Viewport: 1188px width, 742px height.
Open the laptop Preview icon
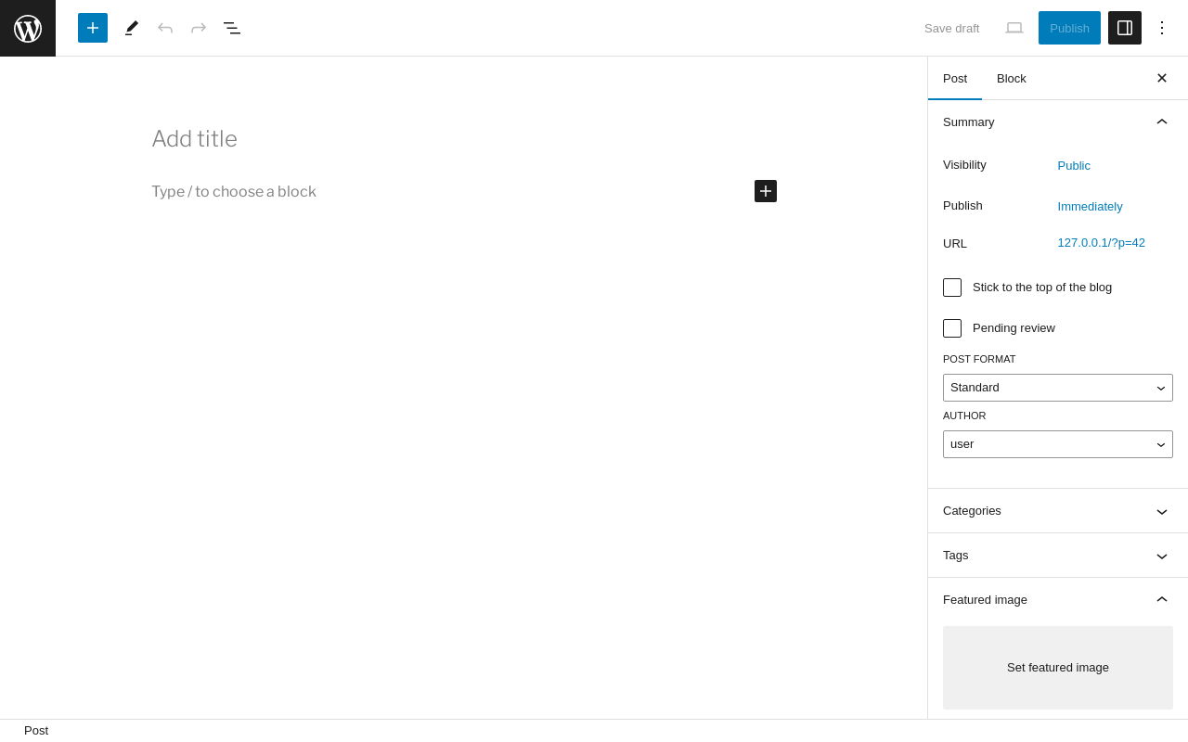[1014, 28]
